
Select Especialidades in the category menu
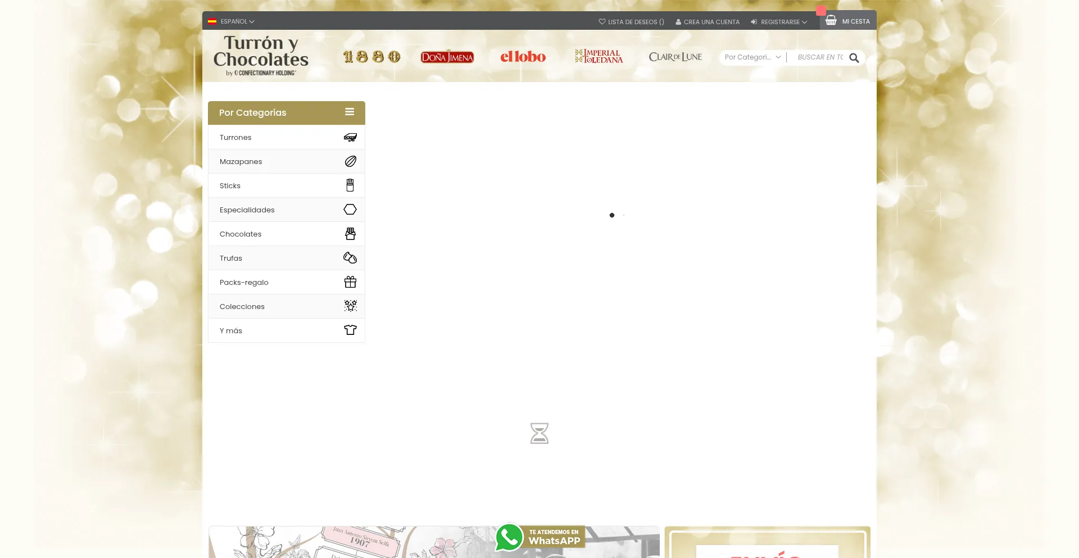tap(247, 210)
